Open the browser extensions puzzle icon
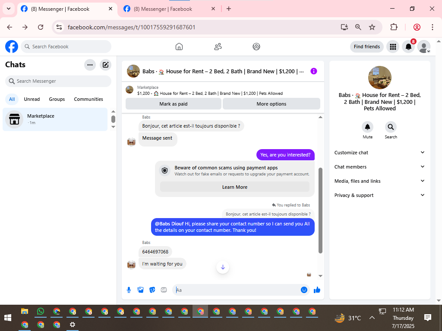 coord(394,27)
